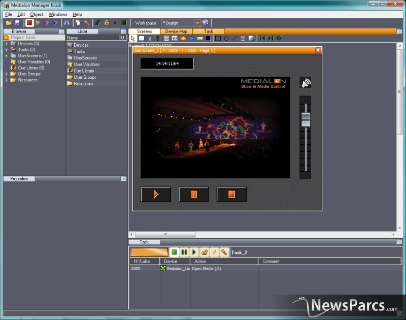The height and width of the screenshot is (320, 406).
Task: Expand the User Groups tree node
Action: pos(6,74)
